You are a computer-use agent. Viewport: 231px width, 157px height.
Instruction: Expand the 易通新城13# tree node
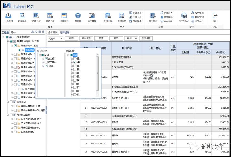12,63
